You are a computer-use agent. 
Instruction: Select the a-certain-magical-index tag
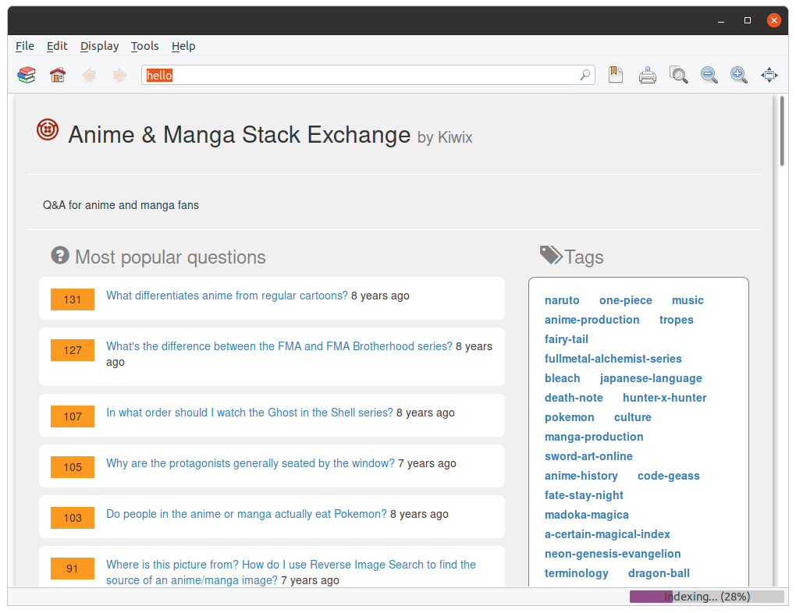(607, 534)
